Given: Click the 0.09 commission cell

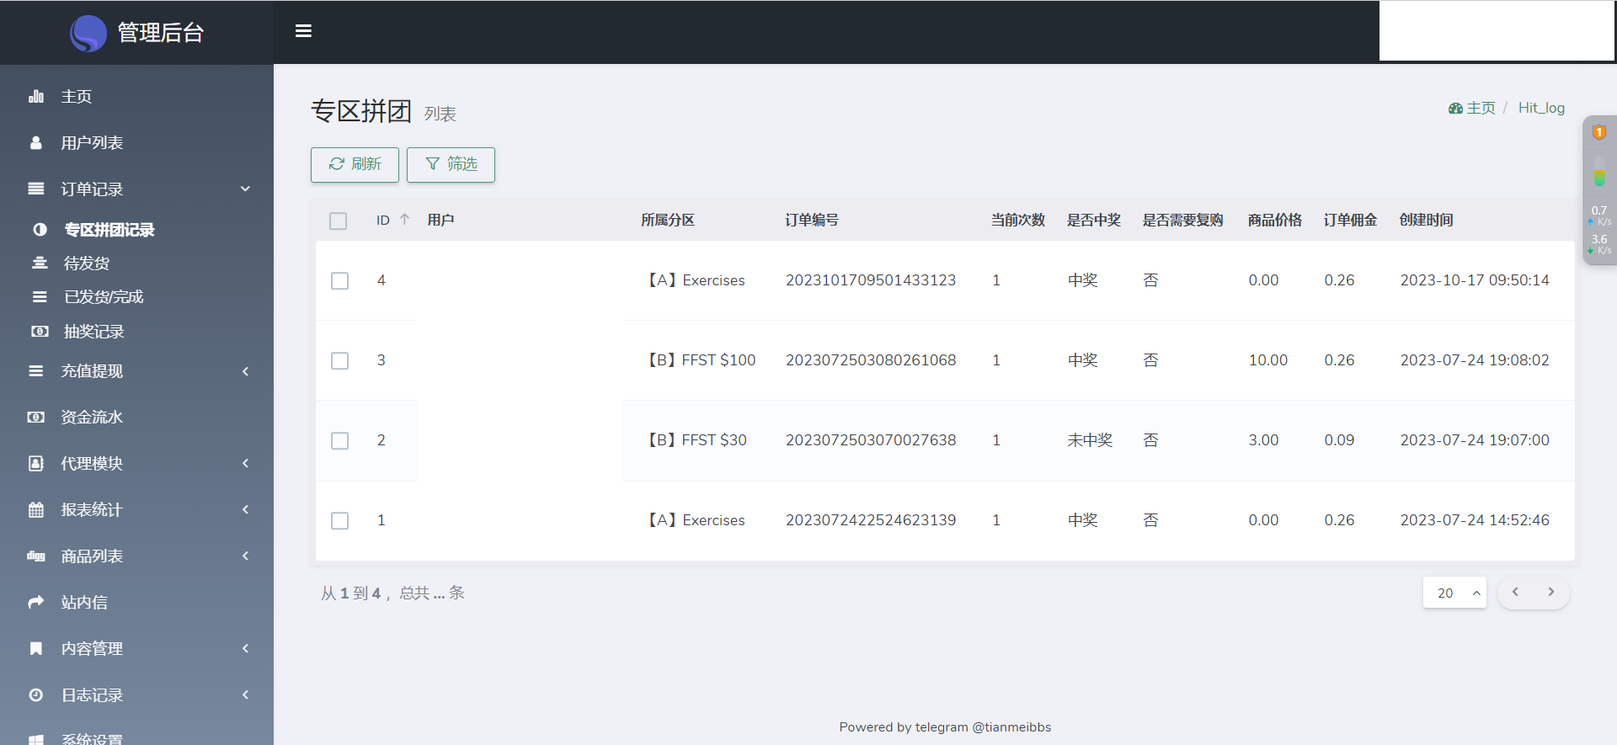Looking at the screenshot, I should (1339, 440).
